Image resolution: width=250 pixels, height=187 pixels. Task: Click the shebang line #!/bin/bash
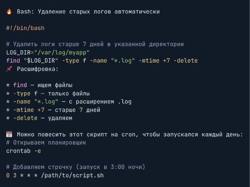pyautogui.click(x=25, y=28)
